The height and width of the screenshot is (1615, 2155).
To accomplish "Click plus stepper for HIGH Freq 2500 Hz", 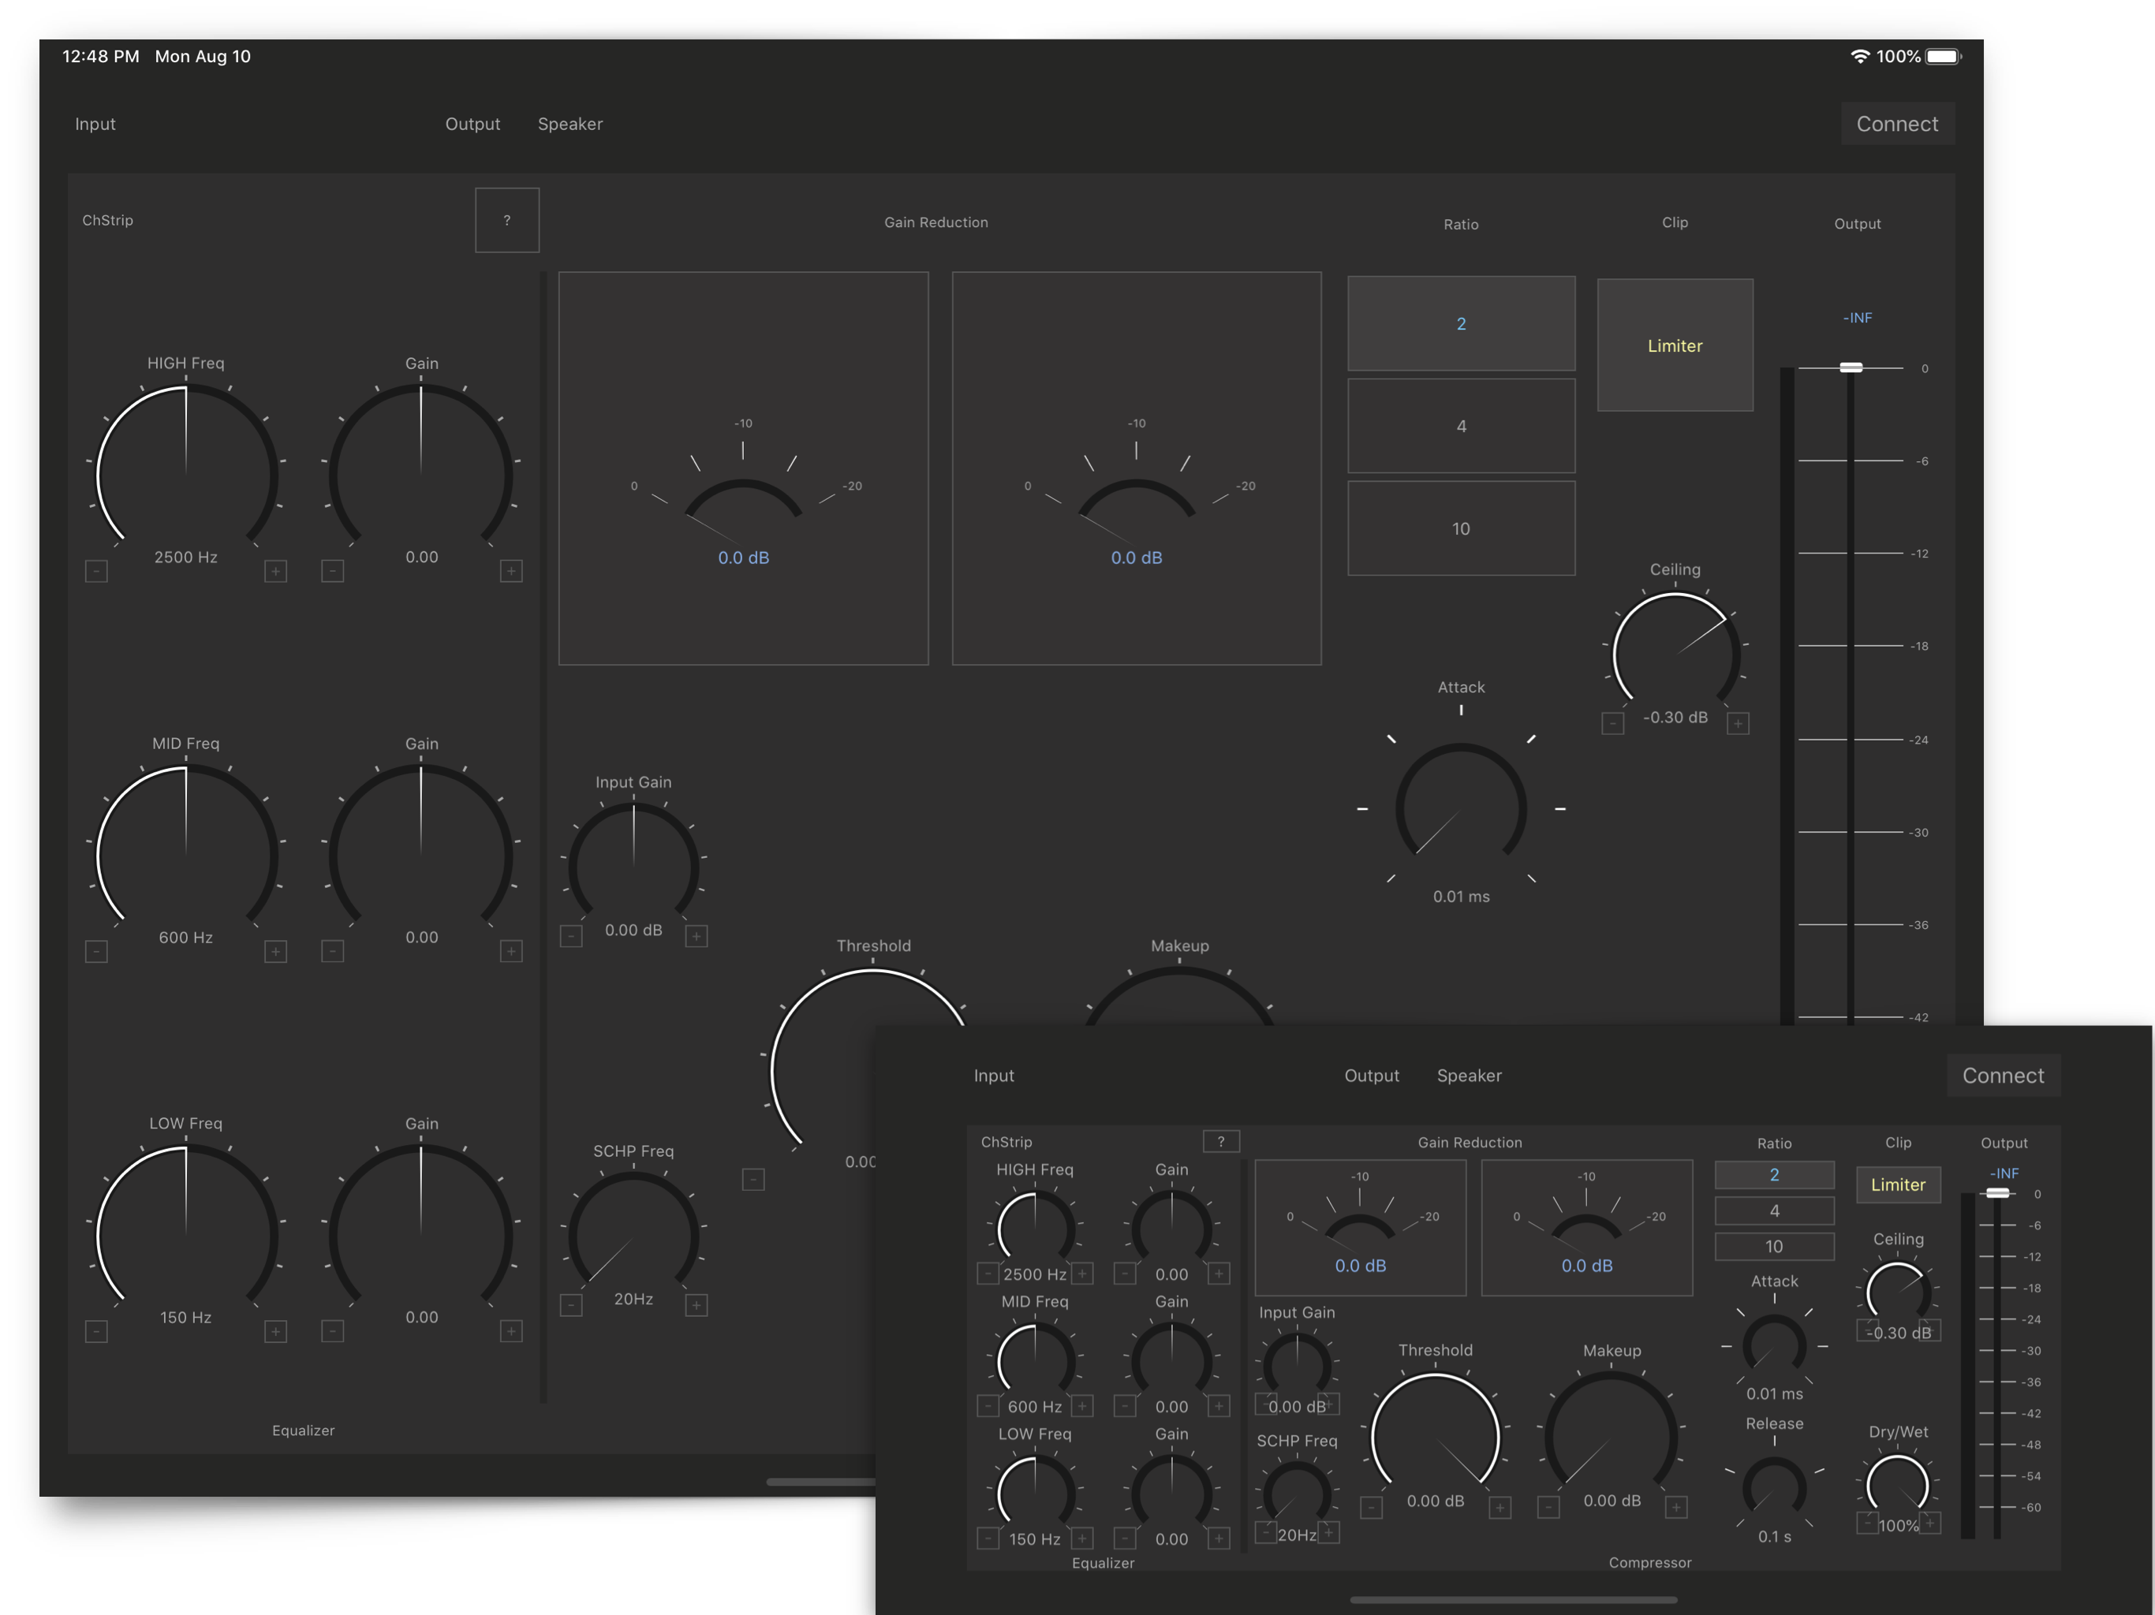I will coord(276,571).
